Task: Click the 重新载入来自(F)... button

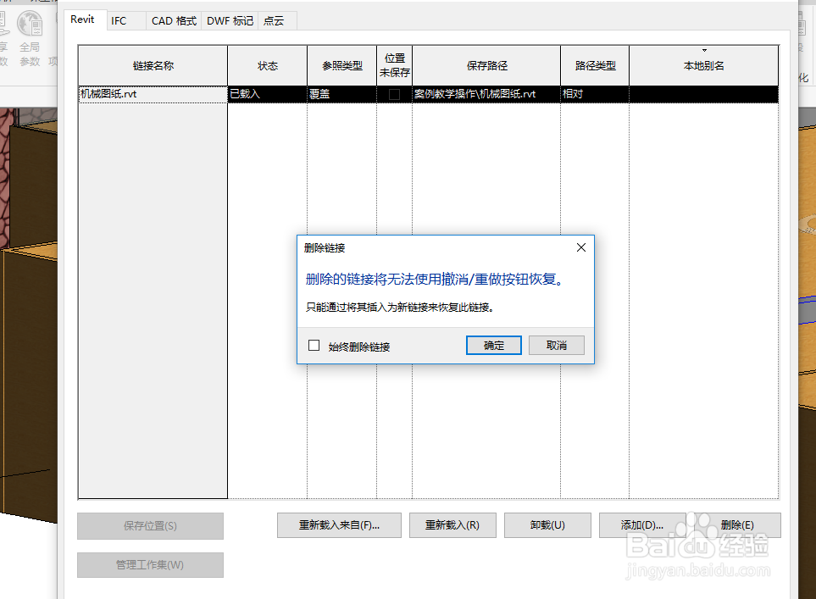Action: pos(339,525)
